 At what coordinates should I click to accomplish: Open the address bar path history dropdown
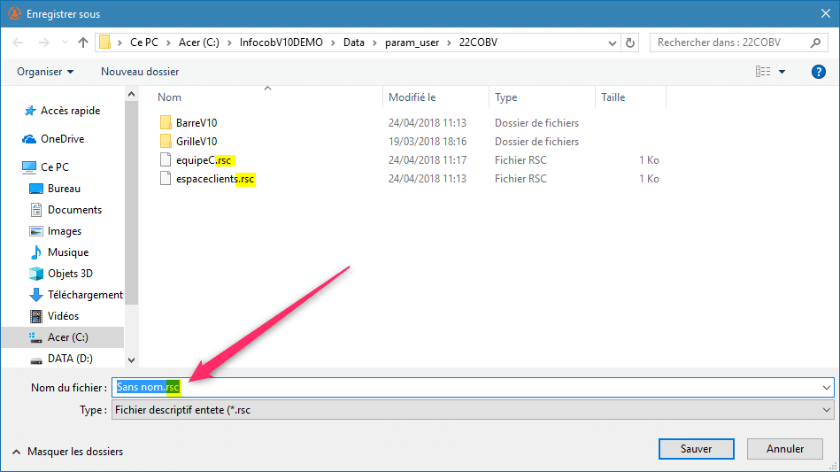coord(610,43)
